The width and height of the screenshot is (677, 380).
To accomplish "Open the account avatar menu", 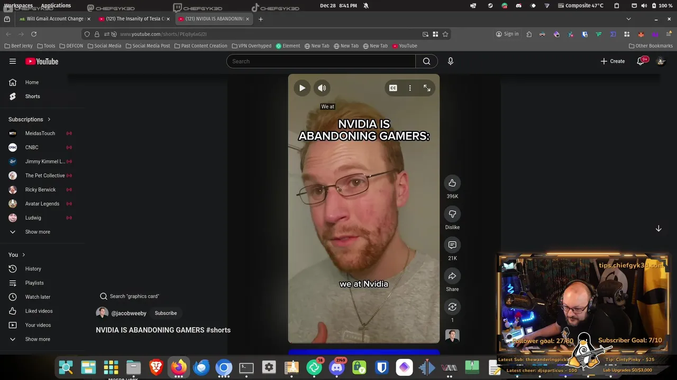I will (661, 61).
